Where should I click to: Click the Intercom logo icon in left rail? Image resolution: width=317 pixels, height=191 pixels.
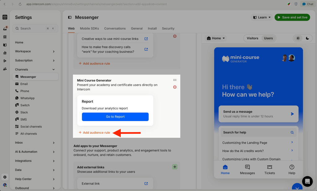[5, 17]
